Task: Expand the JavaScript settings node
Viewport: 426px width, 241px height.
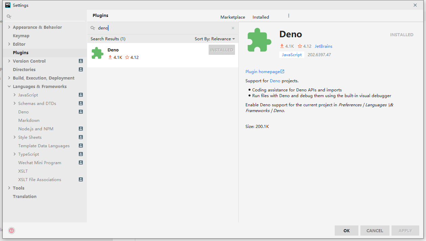Action: [15, 95]
